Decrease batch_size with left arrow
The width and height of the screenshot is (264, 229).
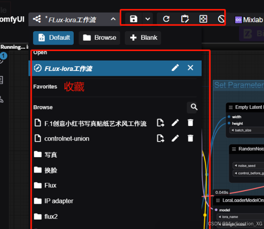pyautogui.click(x=232, y=130)
